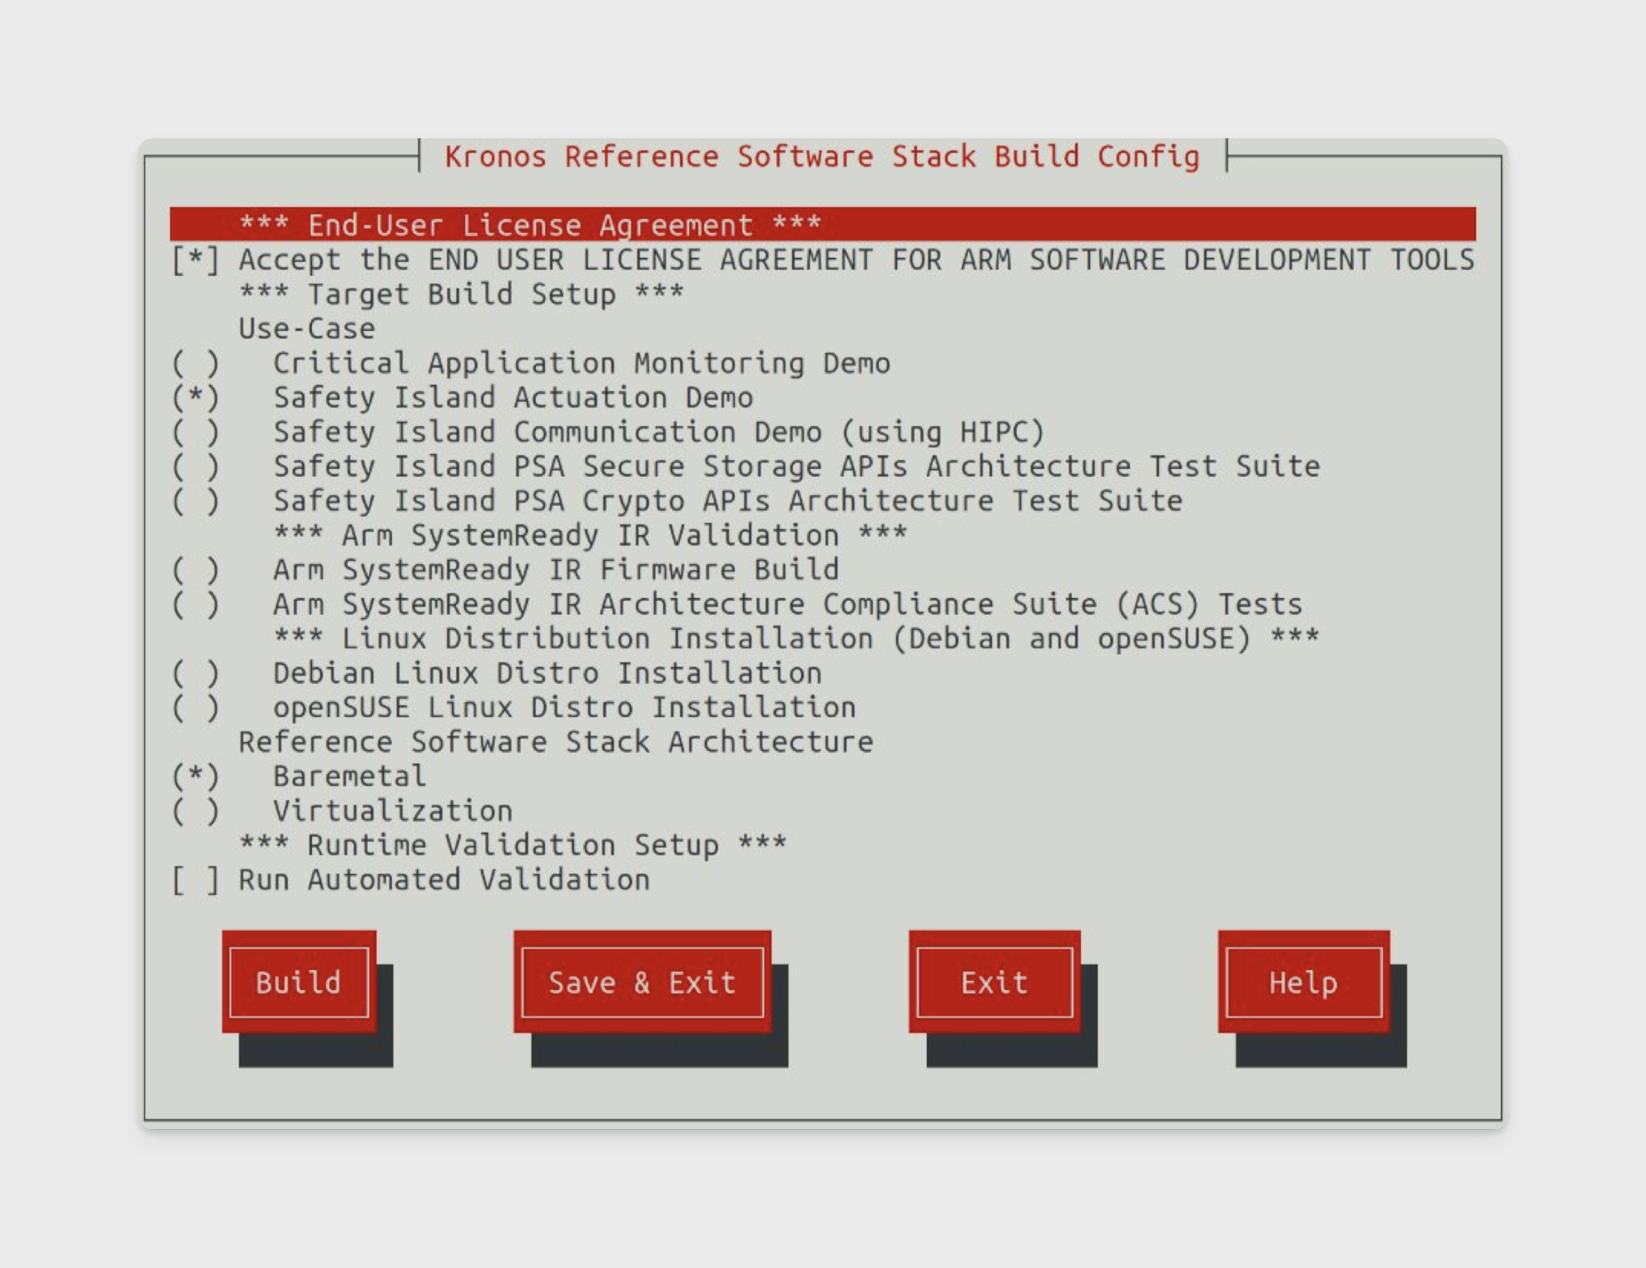Enable Run Automated Validation checkbox
Viewport: 1646px width, 1268px height.
(x=196, y=879)
